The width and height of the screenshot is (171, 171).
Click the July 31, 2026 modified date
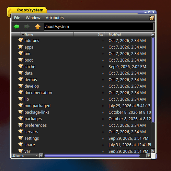[129, 145]
